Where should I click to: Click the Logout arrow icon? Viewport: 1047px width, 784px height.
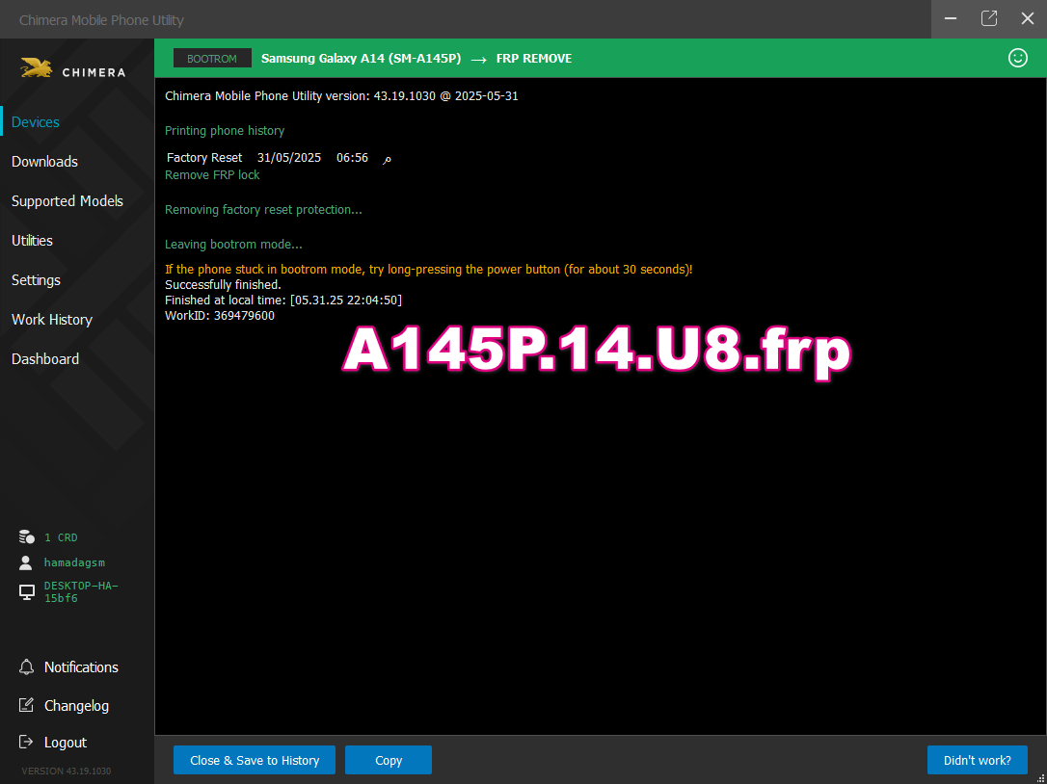(x=26, y=742)
